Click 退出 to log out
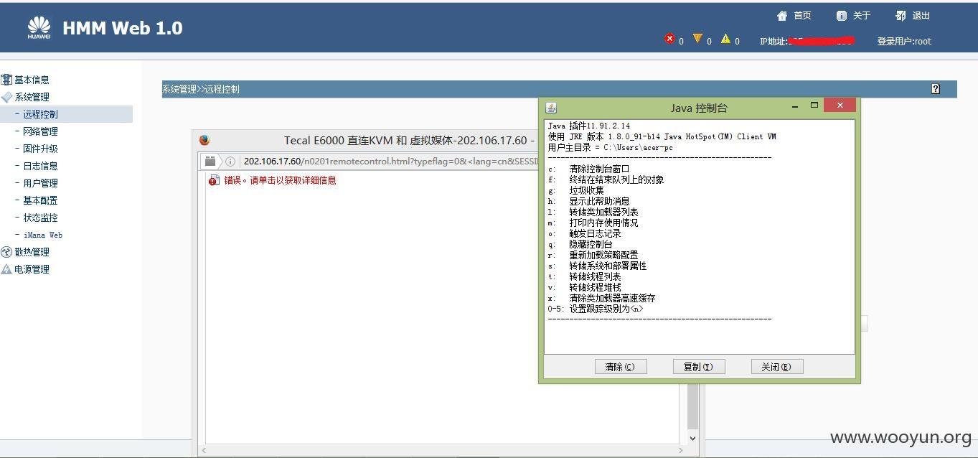This screenshot has width=978, height=458. click(913, 16)
